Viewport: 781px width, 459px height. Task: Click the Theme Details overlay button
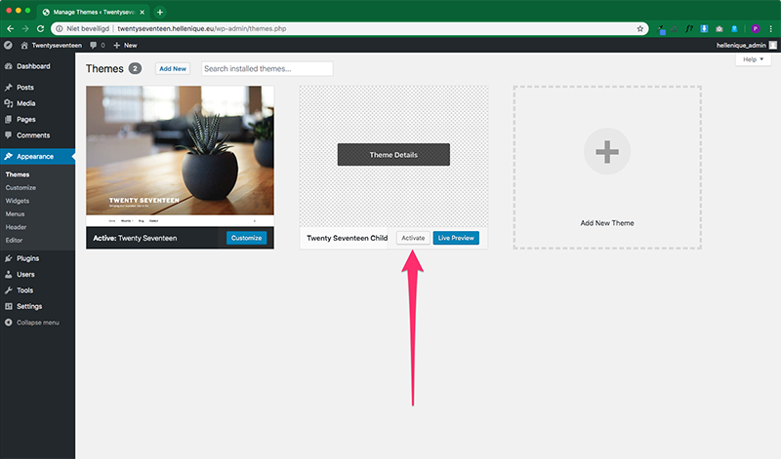(x=393, y=155)
